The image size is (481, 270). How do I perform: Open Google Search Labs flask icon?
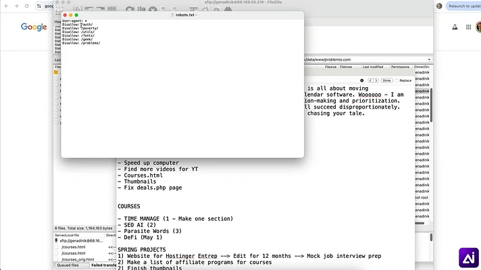click(x=455, y=27)
